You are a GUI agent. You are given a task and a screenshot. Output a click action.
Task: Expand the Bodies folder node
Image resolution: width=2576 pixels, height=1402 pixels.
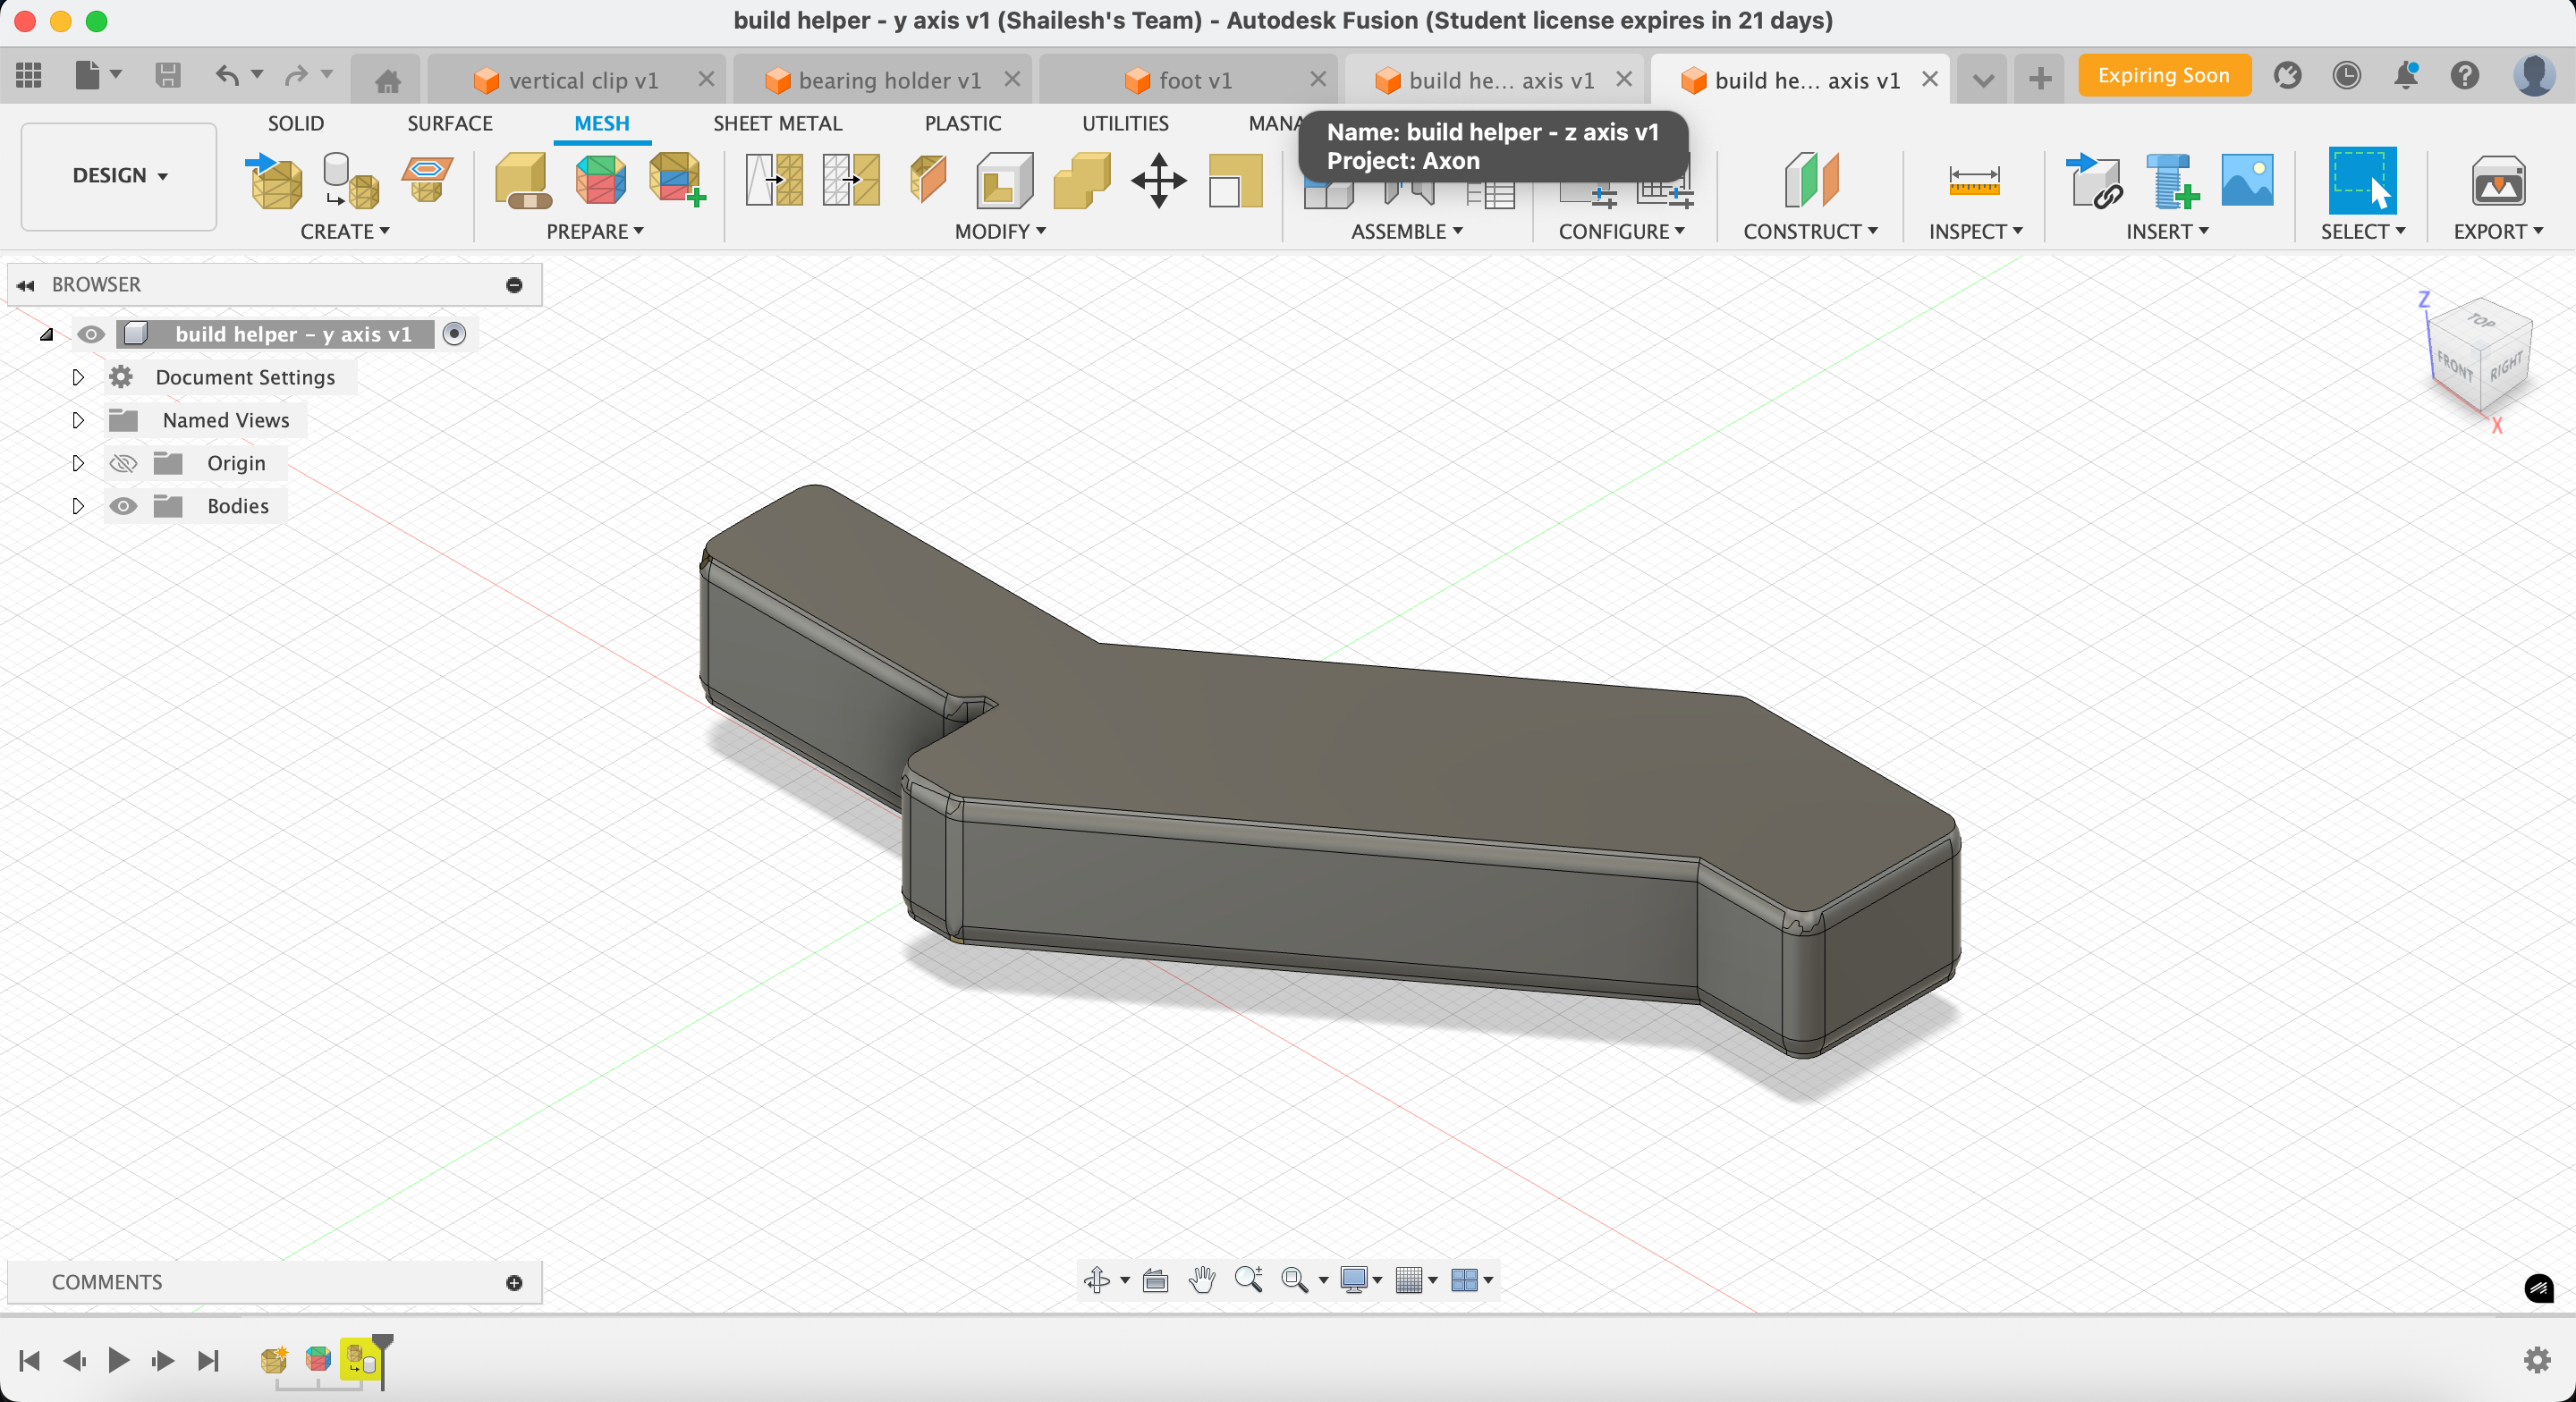[78, 506]
